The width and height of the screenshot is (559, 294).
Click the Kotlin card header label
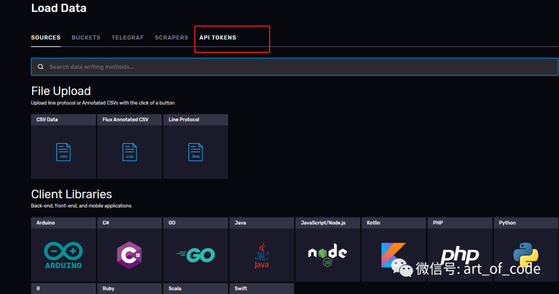pos(373,223)
